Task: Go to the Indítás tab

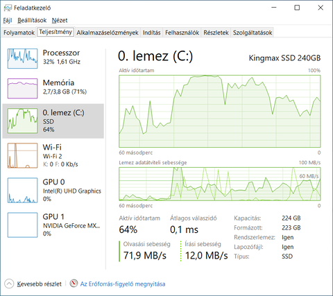Action: [x=152, y=33]
